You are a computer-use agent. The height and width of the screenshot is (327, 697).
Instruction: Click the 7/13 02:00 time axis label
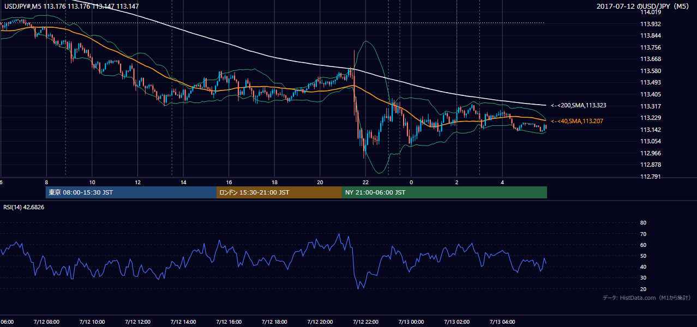click(457, 322)
